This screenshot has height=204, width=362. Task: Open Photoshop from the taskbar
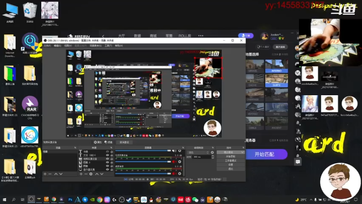click(70, 199)
